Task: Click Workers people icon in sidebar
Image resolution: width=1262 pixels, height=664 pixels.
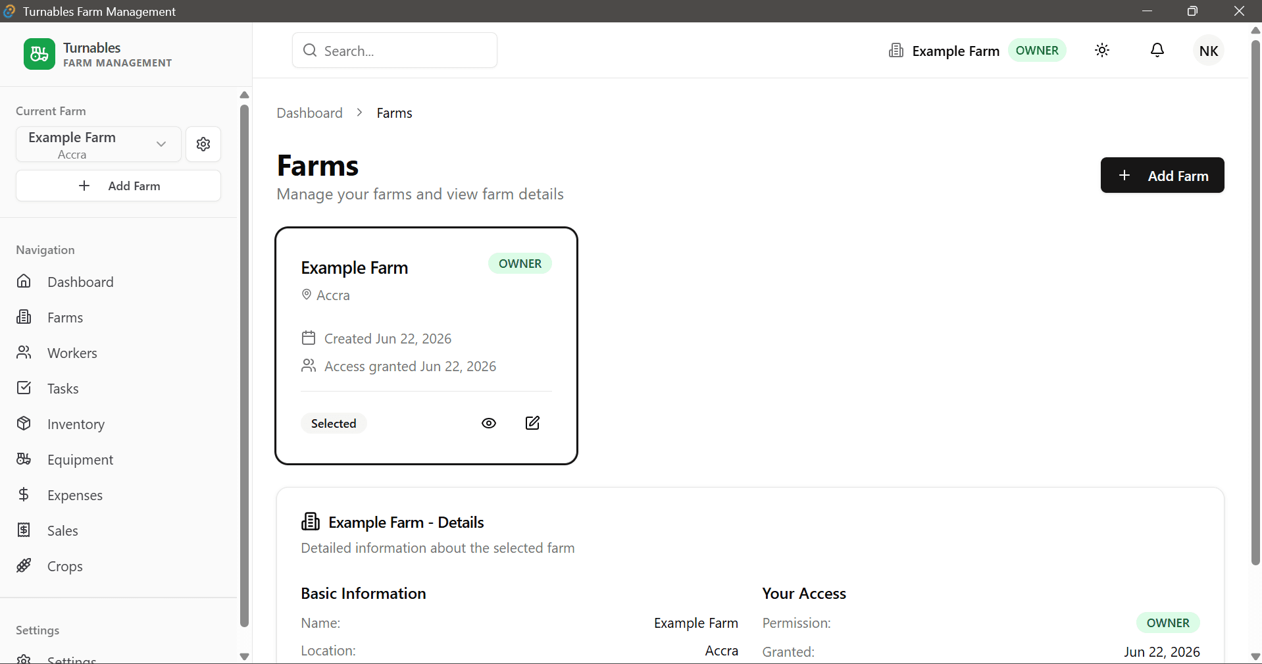Action: 24,353
